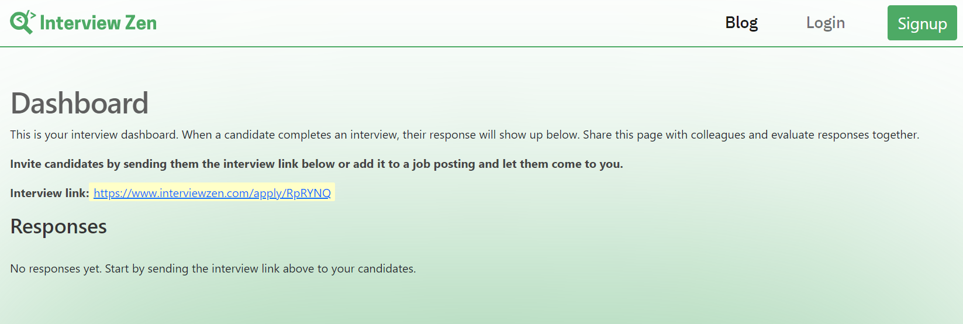Viewport: 963px width, 324px height.
Task: Open the Blog page from the header
Action: [x=741, y=22]
